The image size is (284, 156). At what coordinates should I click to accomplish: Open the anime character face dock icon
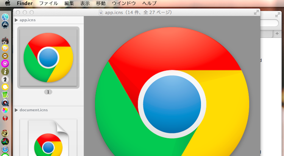(x=5, y=40)
